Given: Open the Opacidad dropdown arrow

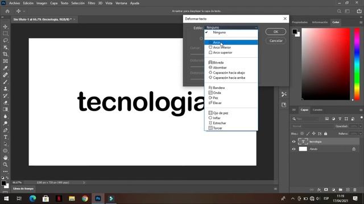Looking at the screenshot, I should click(360, 126).
